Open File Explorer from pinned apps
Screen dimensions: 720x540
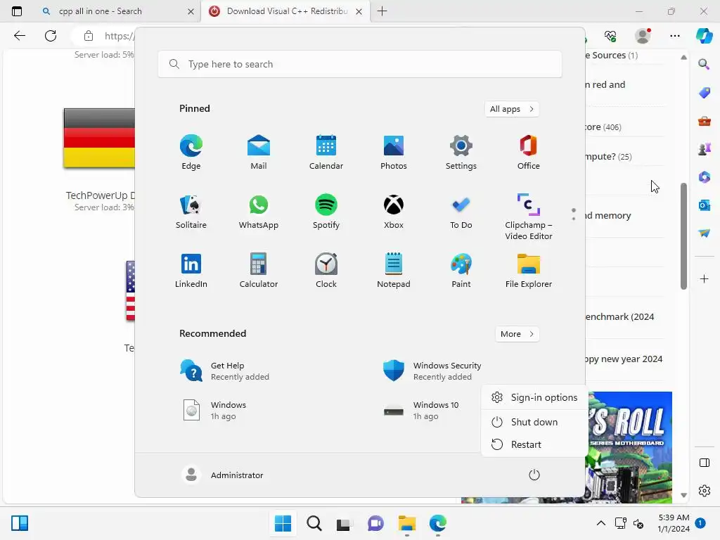click(x=529, y=271)
